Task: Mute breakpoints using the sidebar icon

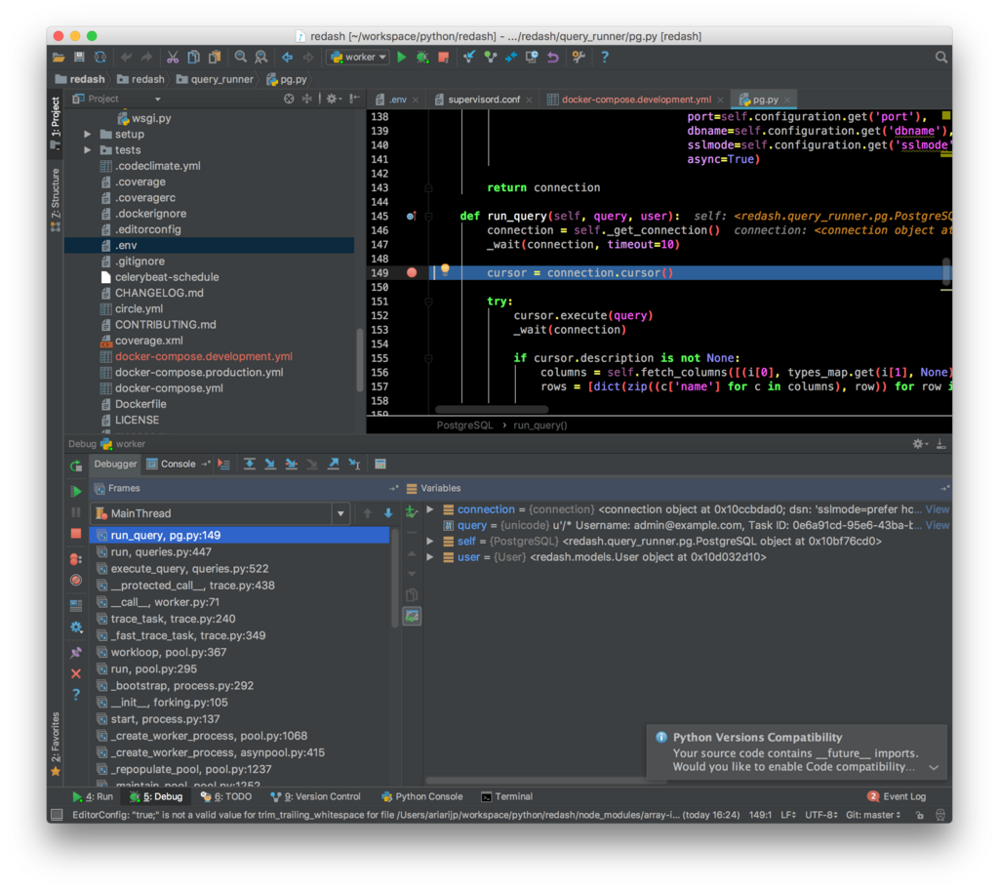Action: (x=76, y=581)
